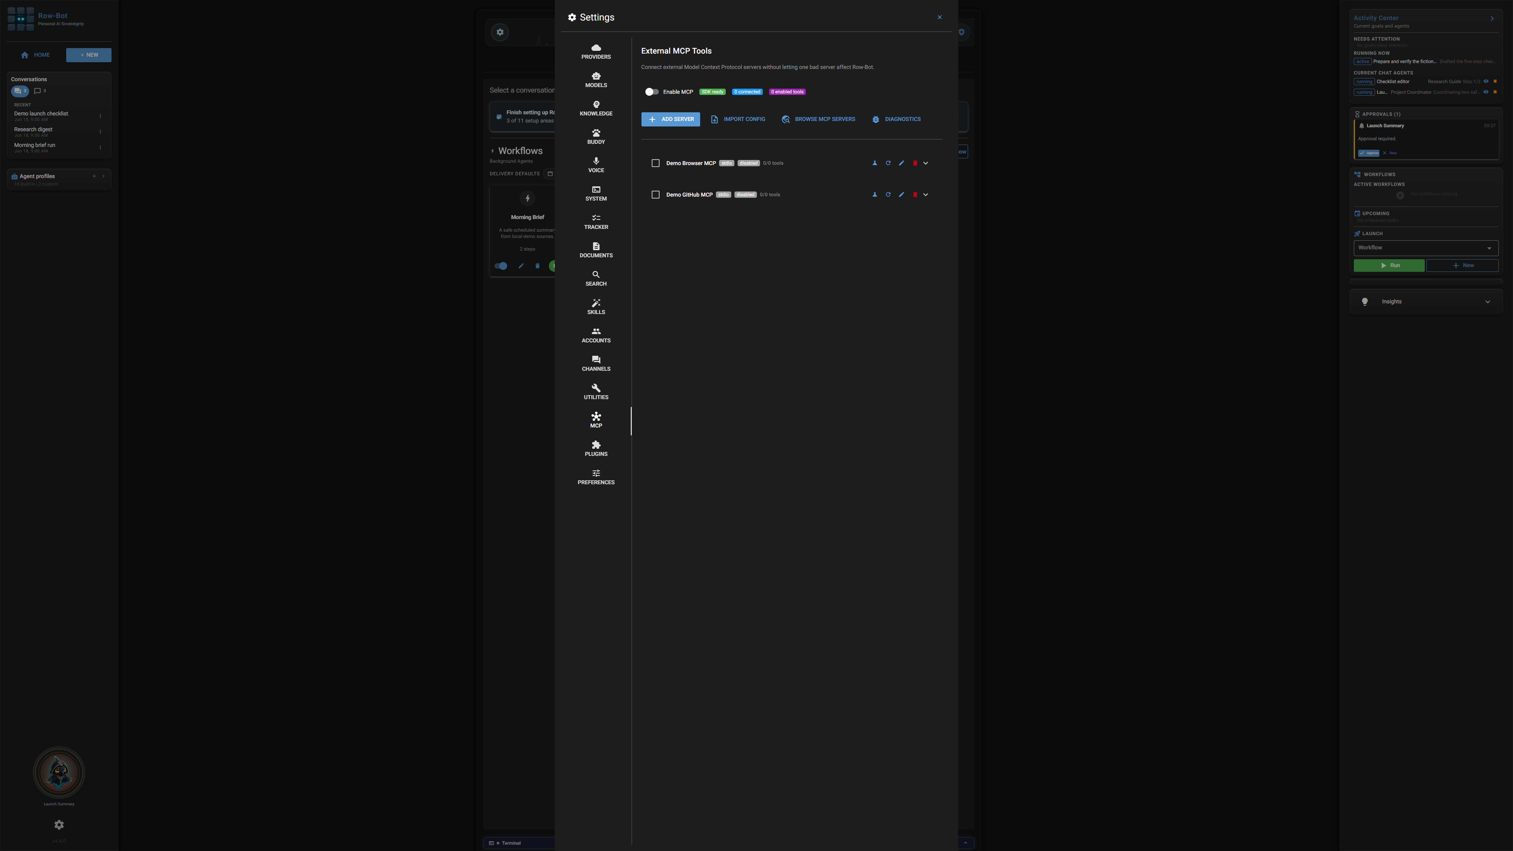Open the Utilities settings section
The height and width of the screenshot is (851, 1513).
click(596, 393)
